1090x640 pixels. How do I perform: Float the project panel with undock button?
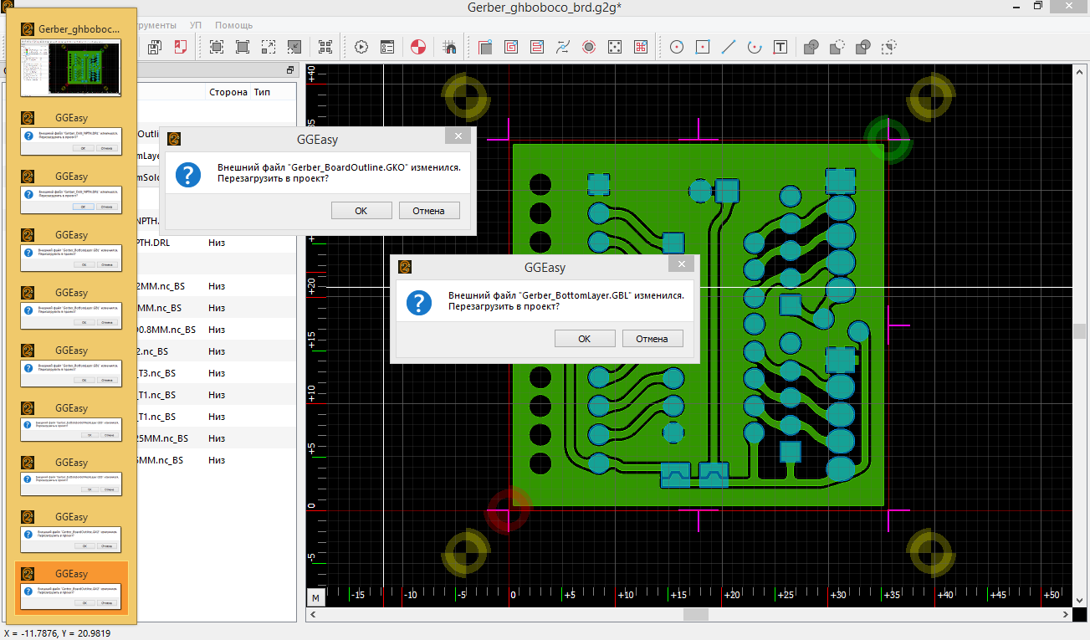290,70
